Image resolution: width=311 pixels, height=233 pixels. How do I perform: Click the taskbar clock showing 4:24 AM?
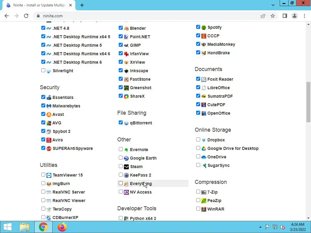298,227
